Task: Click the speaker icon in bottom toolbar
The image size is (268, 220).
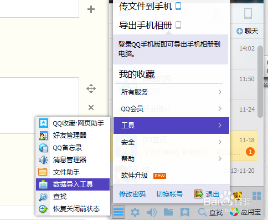Action: point(152,212)
